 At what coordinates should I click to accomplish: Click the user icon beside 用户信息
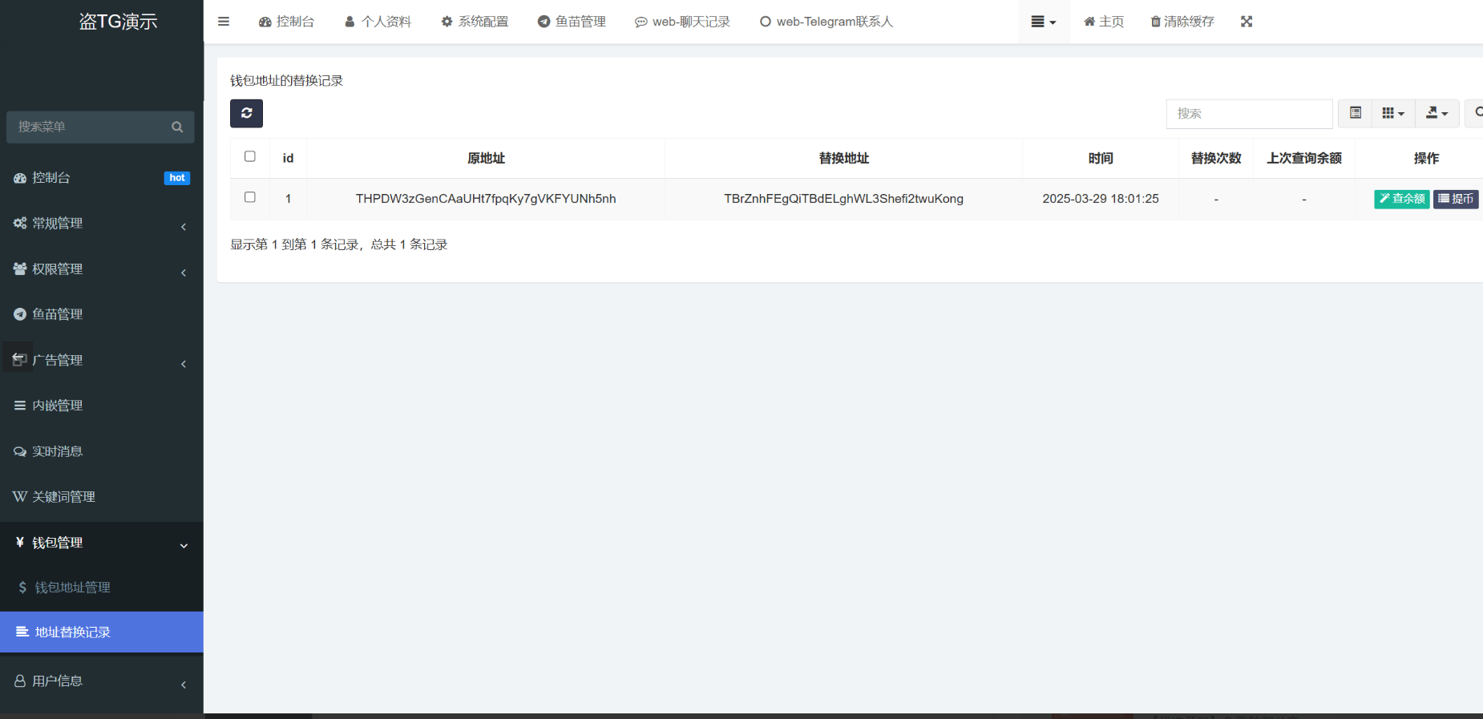tap(20, 681)
